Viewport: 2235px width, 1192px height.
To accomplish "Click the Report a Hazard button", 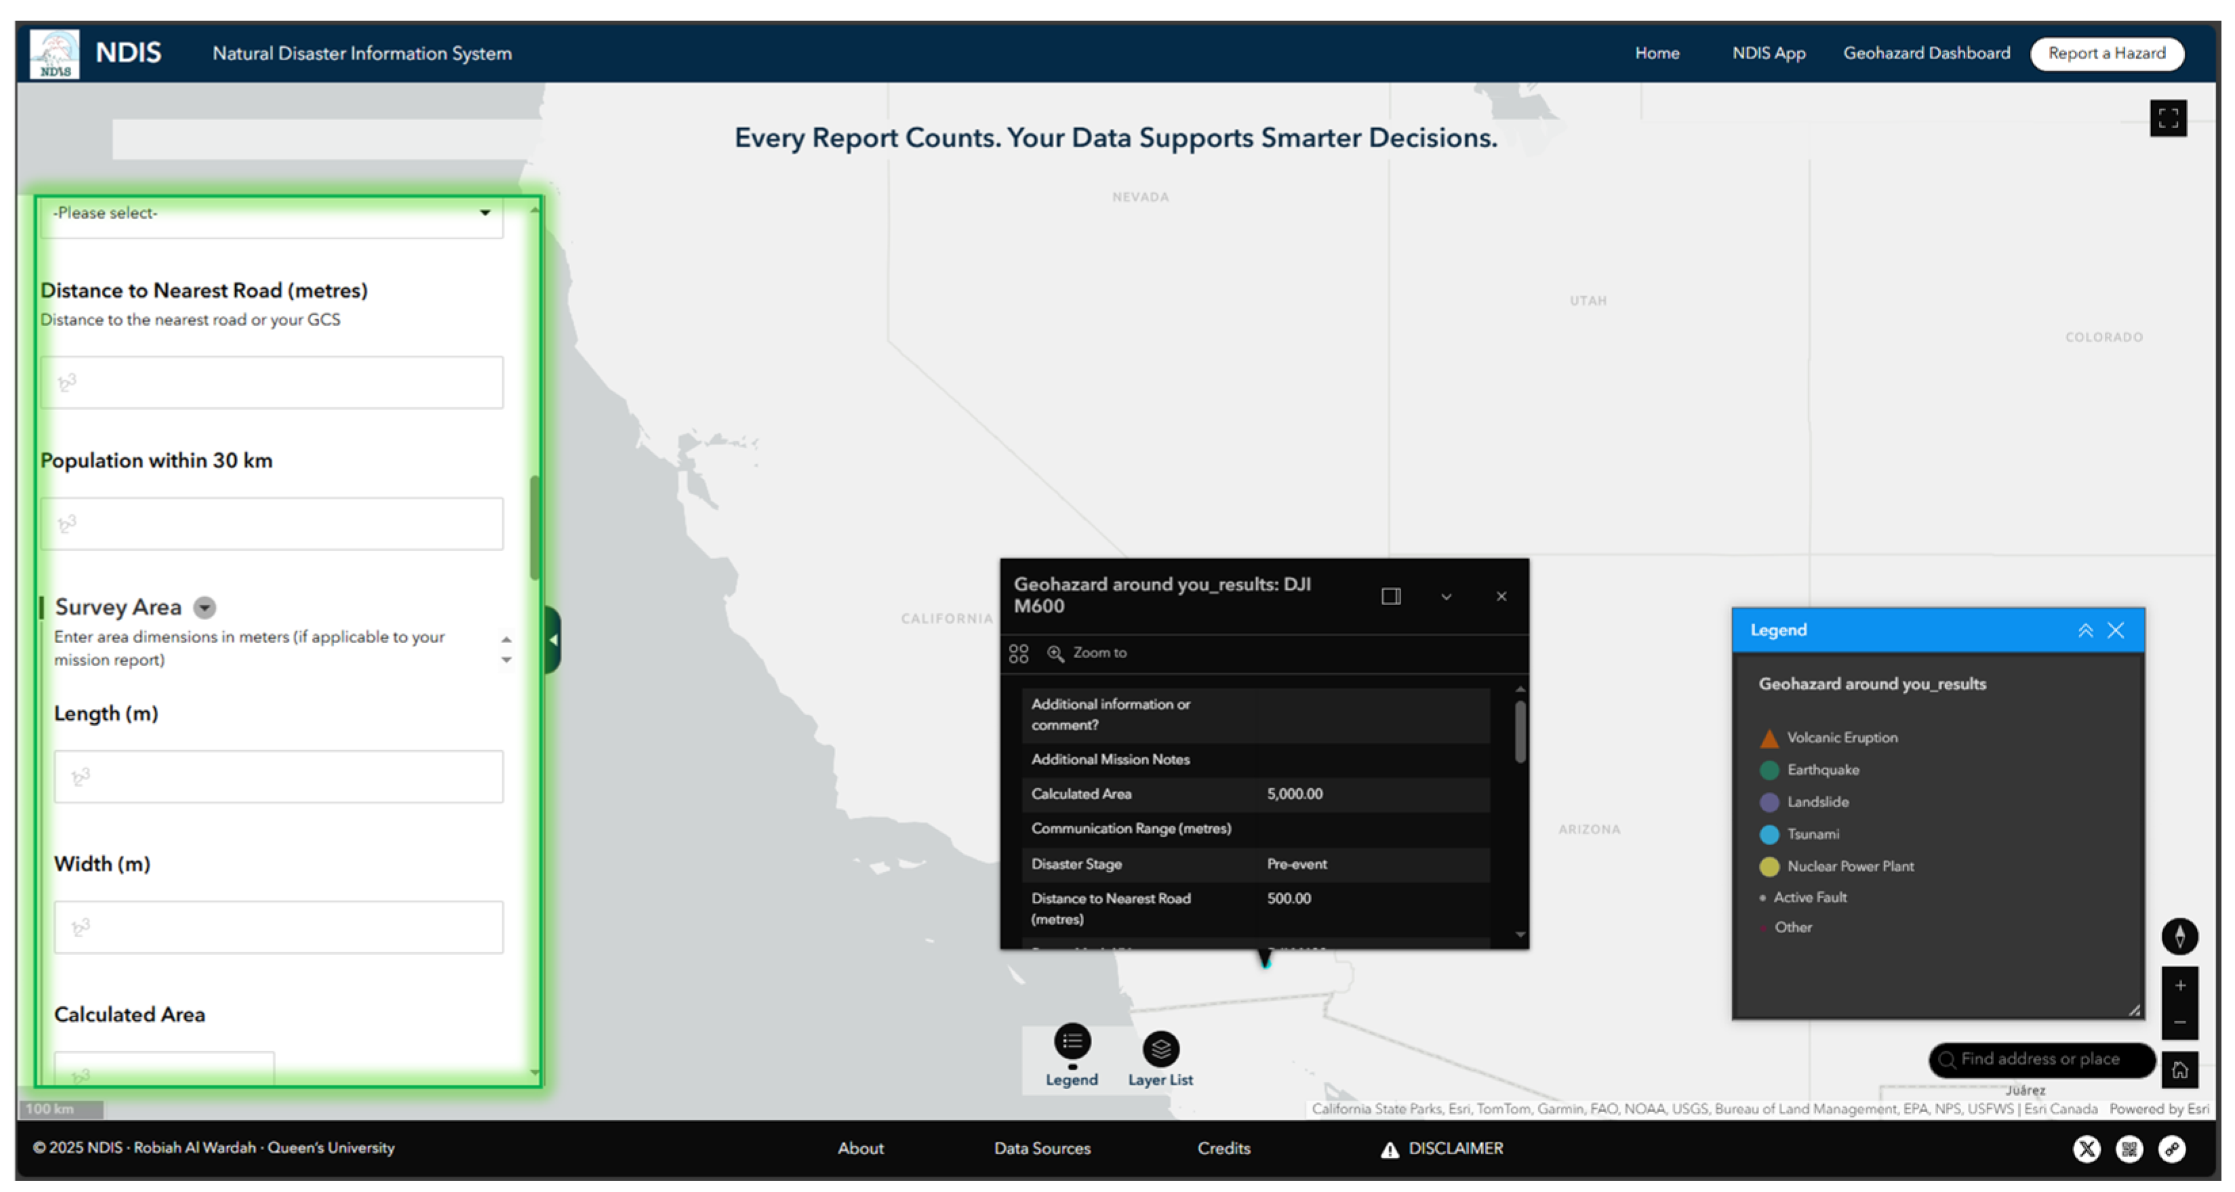I will [x=2106, y=53].
